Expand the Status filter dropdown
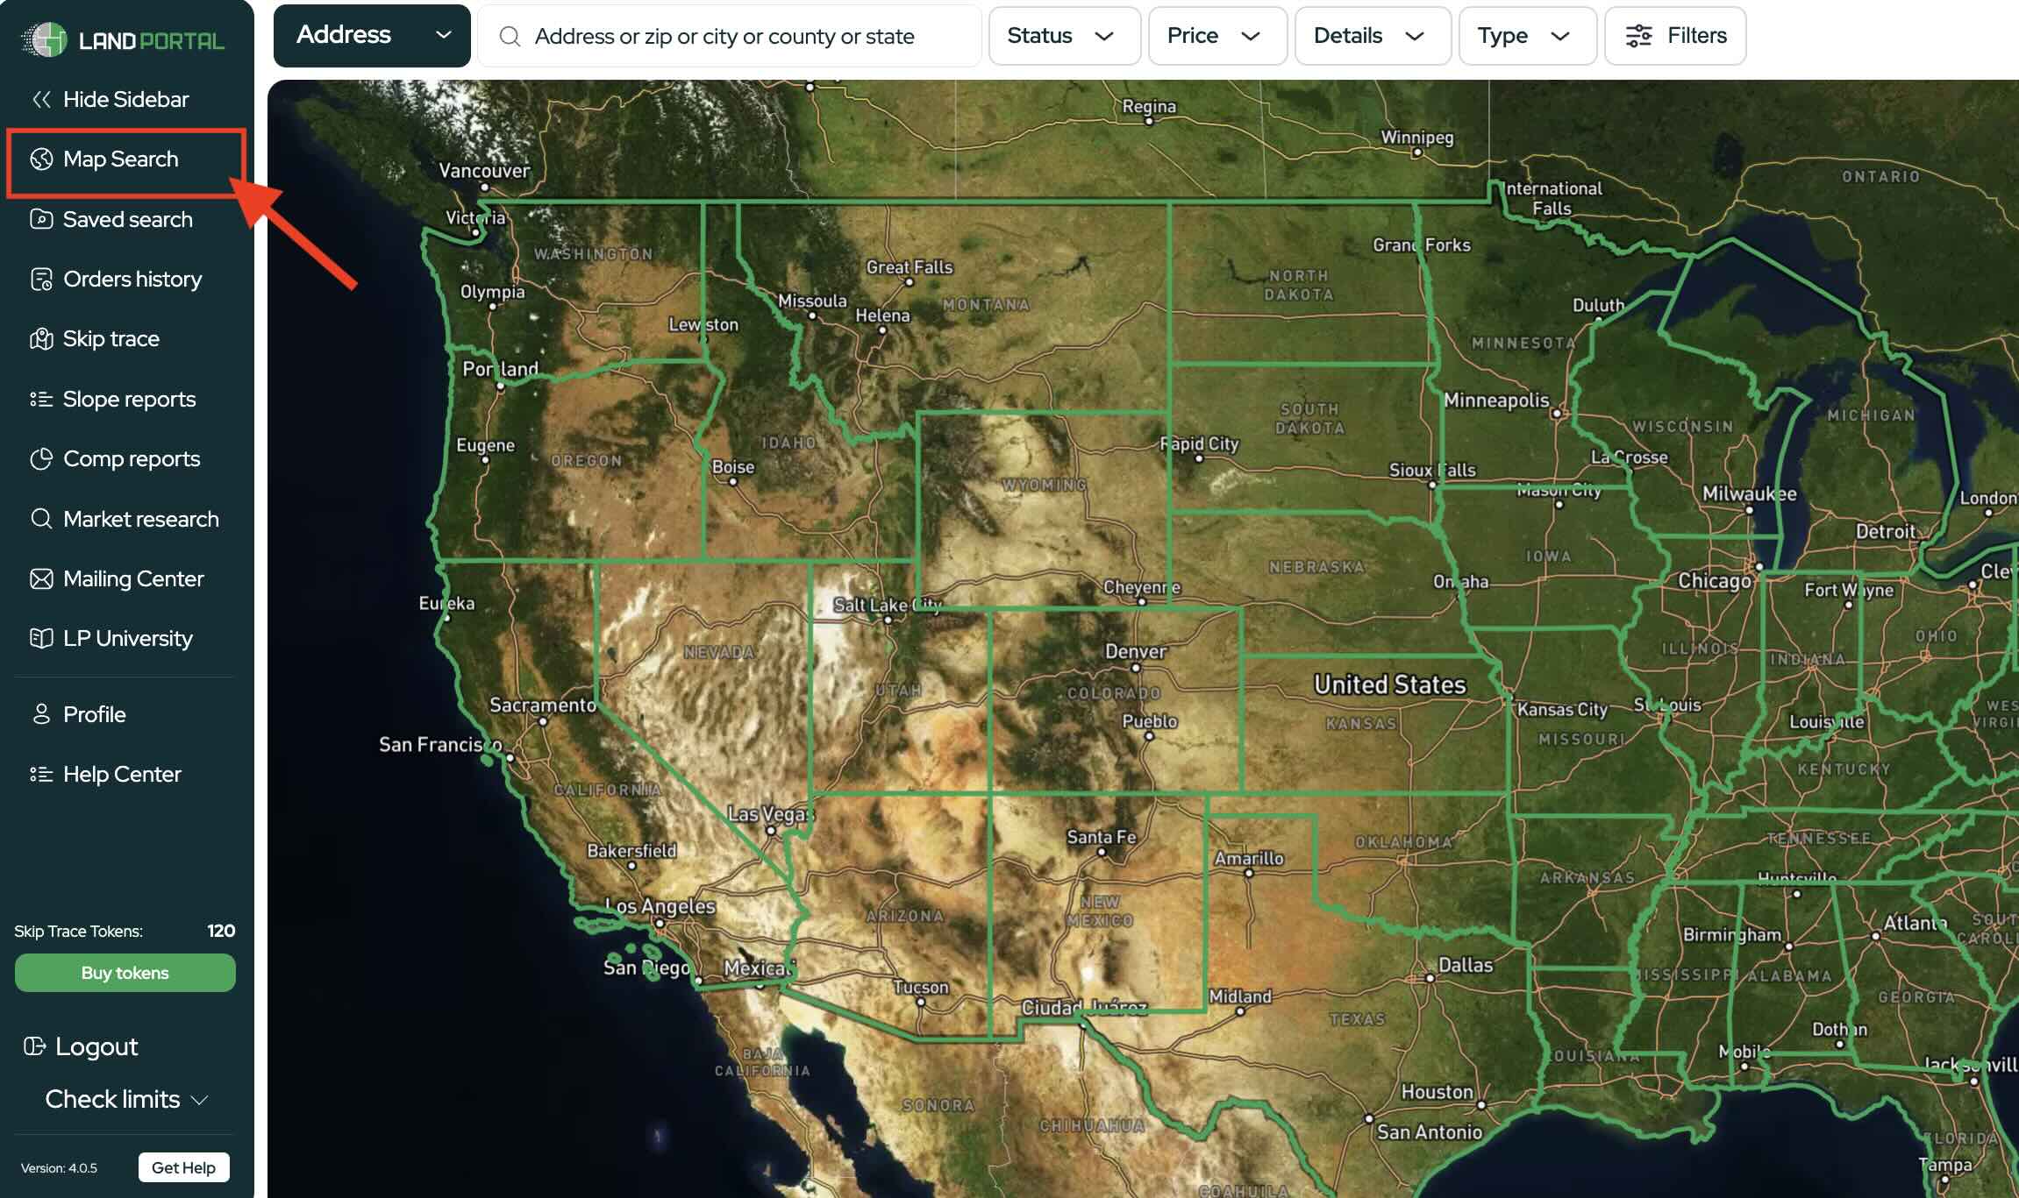Screen dimensions: 2019x1198 (x=1064, y=36)
